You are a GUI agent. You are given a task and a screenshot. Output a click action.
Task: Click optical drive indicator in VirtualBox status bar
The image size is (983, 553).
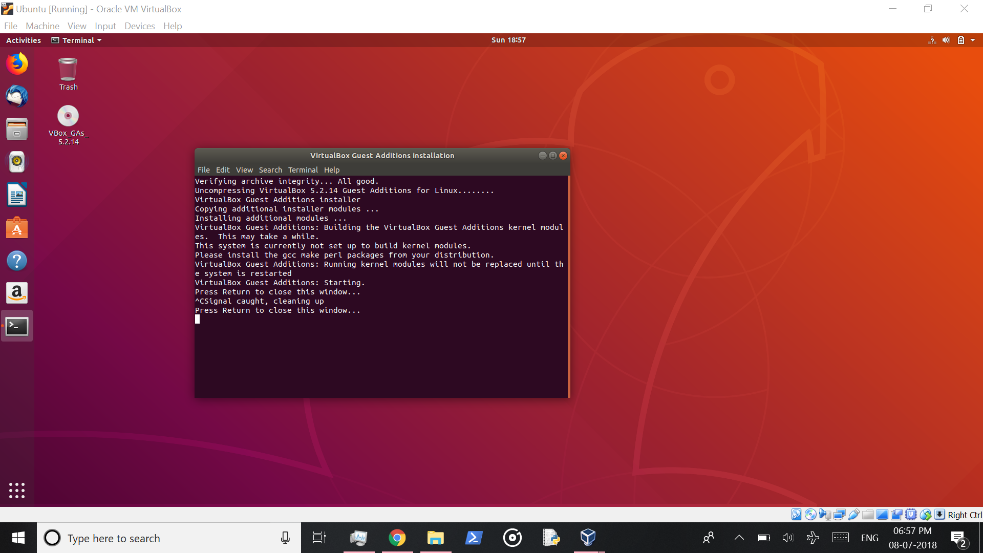click(x=810, y=515)
